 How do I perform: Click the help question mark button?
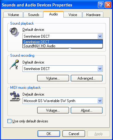(x=101, y=5)
